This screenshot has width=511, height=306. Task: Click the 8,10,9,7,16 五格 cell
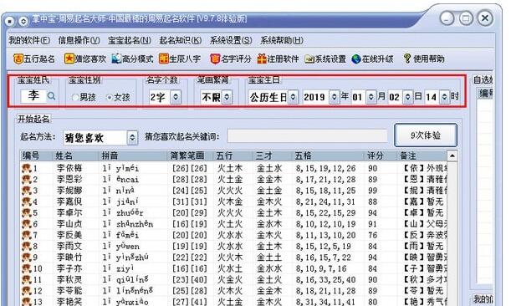pos(321,268)
